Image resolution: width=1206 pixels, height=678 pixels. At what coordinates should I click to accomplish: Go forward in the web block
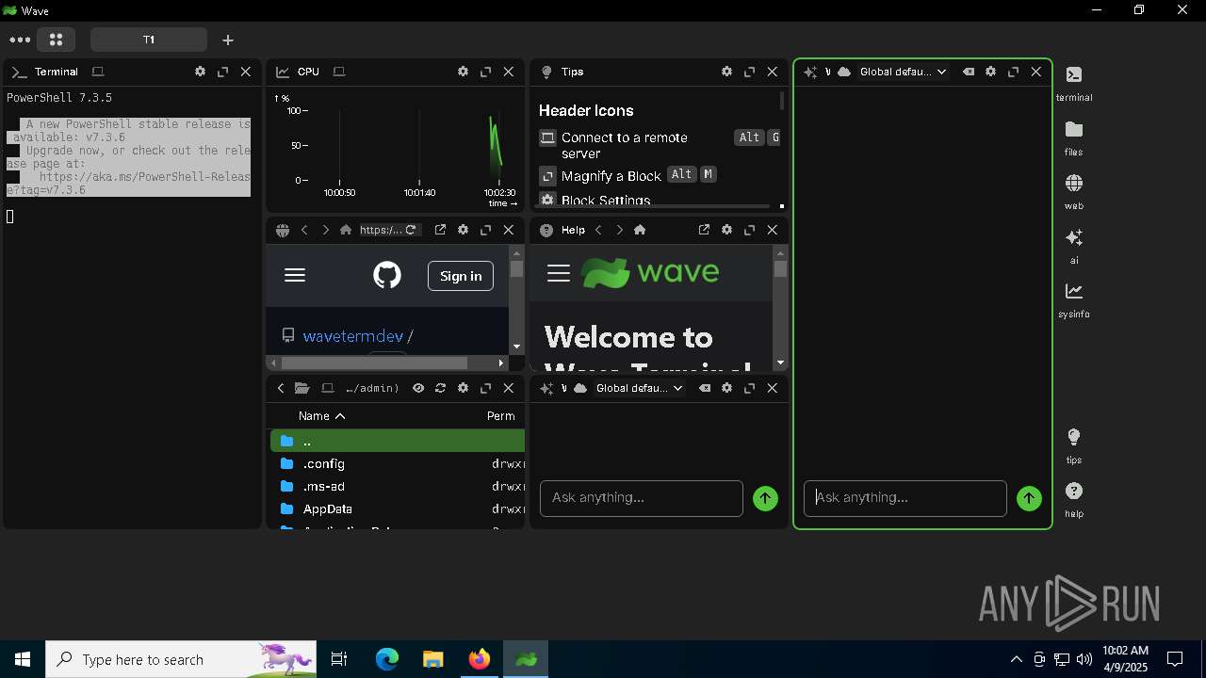point(325,230)
